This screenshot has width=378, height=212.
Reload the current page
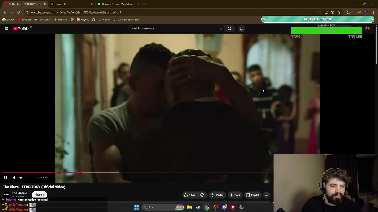tap(19, 12)
